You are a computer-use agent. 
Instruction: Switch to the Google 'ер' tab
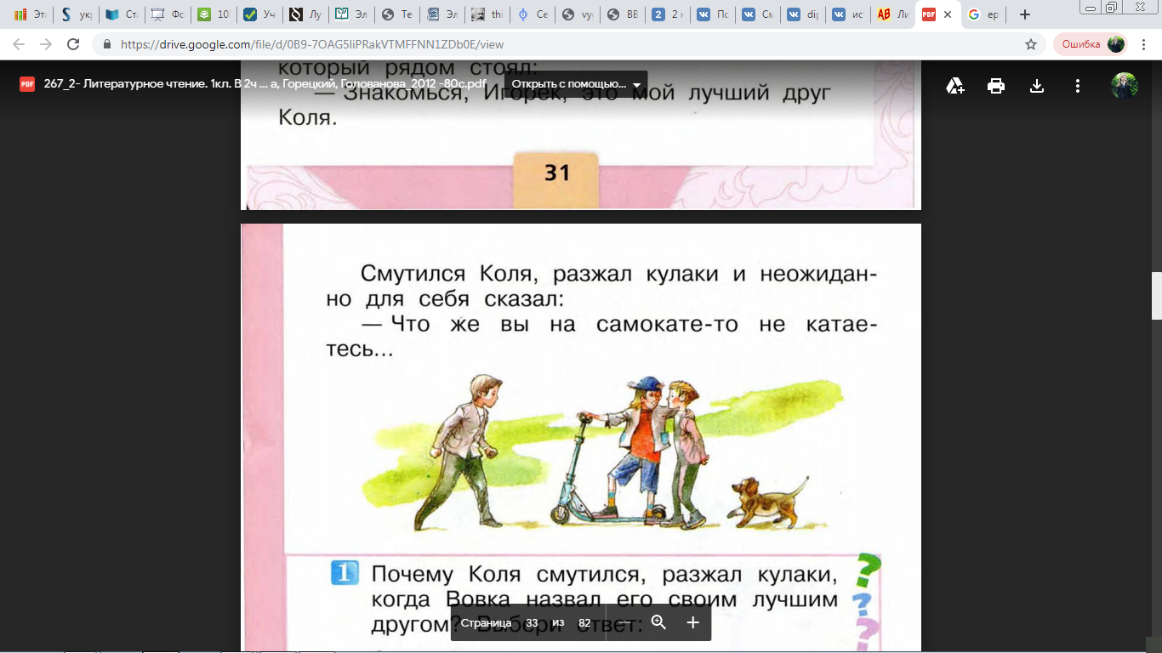984,14
